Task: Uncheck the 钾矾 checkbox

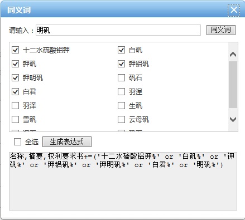Action: [x=15, y=64]
